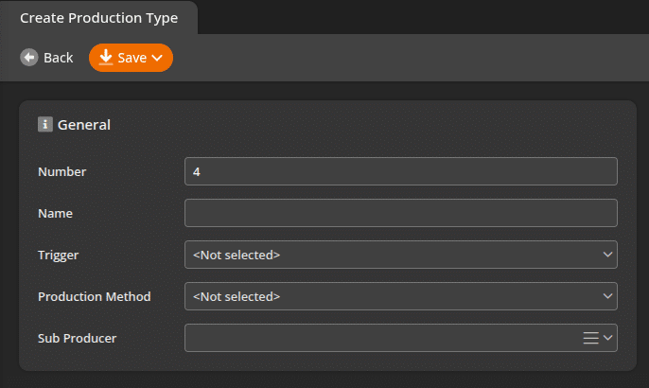Click the Trigger field label

tap(58, 255)
